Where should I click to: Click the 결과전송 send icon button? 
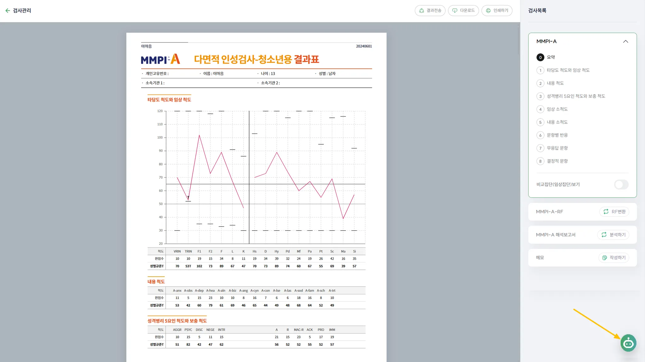point(430,11)
